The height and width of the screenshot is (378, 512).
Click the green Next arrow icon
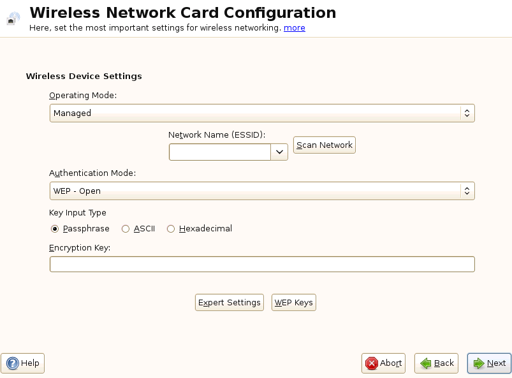pyautogui.click(x=478, y=363)
